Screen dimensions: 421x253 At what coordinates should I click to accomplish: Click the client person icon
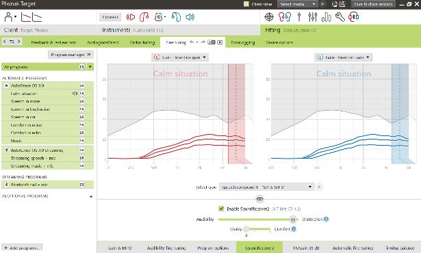(9, 17)
